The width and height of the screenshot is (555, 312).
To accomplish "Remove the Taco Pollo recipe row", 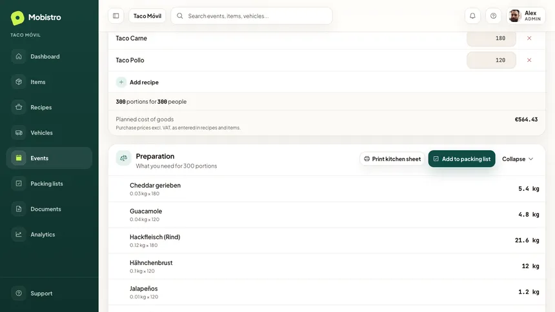I will tap(529, 60).
